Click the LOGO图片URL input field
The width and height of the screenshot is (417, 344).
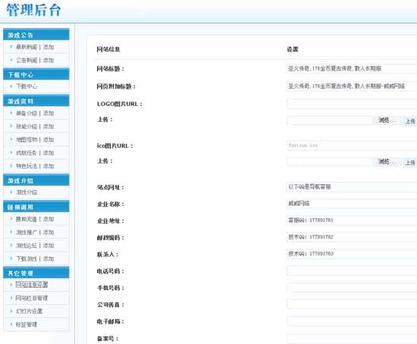click(352, 104)
